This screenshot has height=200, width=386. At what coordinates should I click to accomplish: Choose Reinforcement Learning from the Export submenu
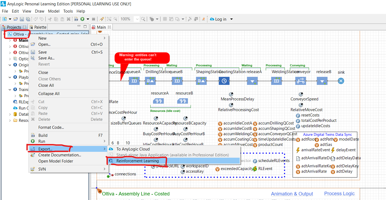(173, 161)
